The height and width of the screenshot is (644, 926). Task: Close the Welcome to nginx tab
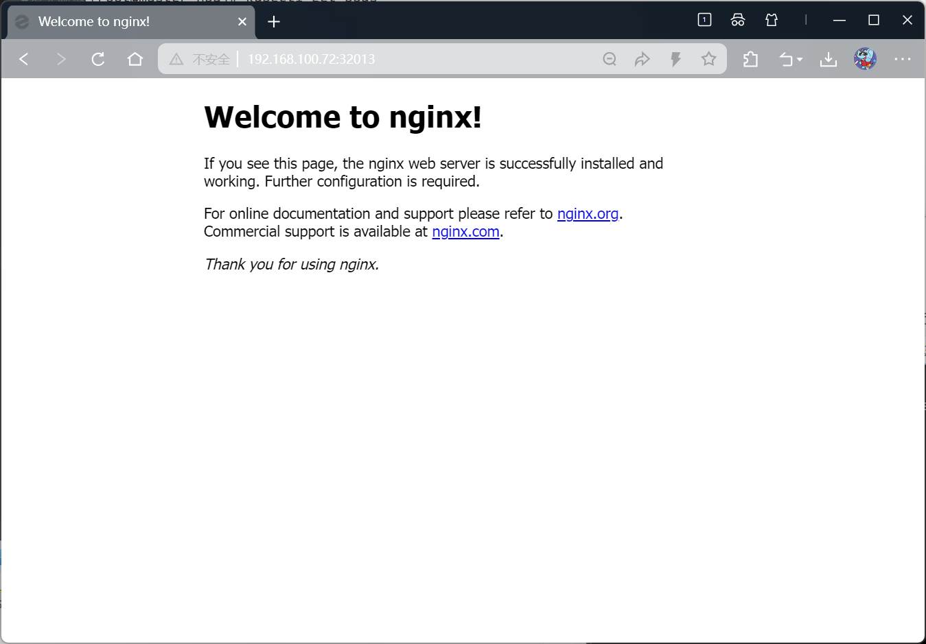(x=242, y=22)
